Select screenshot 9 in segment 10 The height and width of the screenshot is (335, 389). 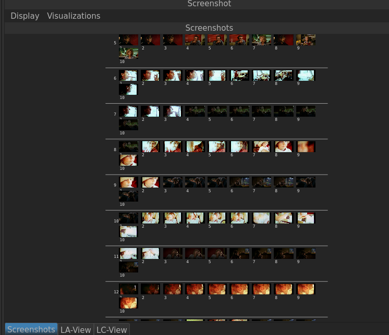[x=306, y=218]
